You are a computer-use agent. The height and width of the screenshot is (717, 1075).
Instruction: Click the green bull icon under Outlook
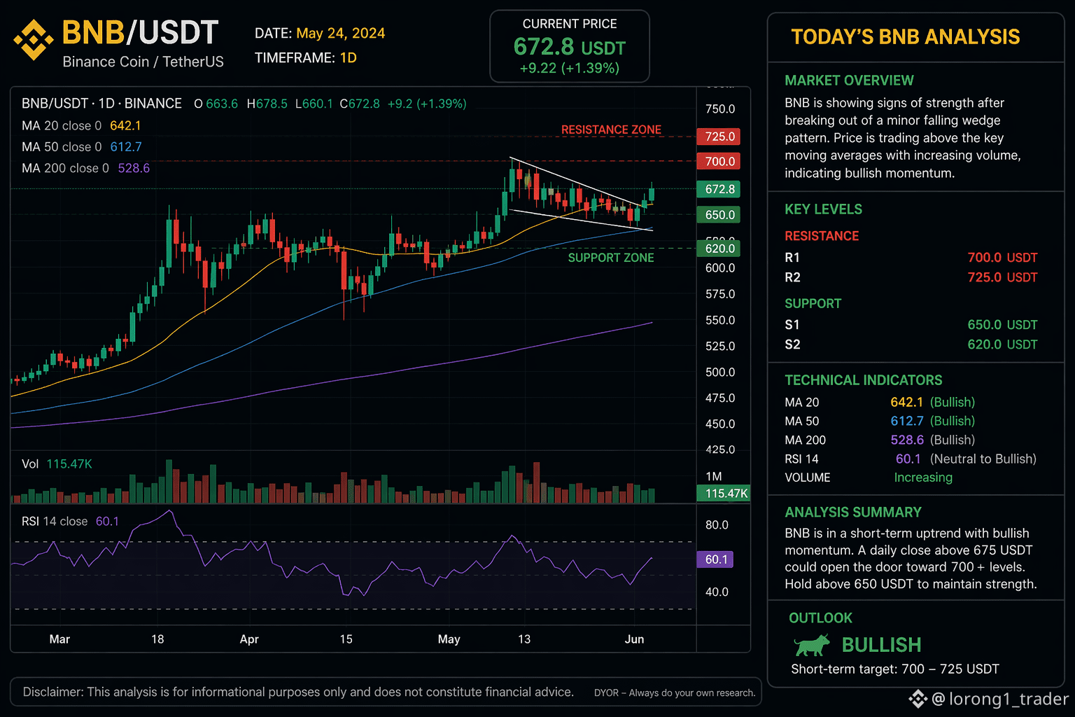pos(812,644)
